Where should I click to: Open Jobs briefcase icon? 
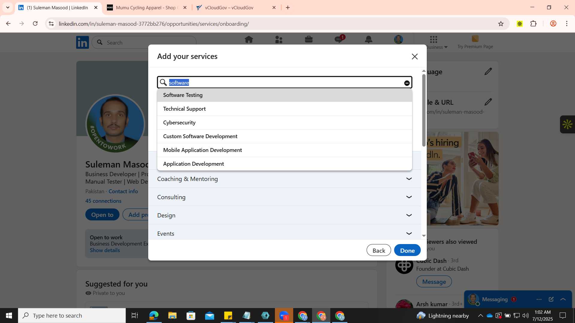coord(308,39)
